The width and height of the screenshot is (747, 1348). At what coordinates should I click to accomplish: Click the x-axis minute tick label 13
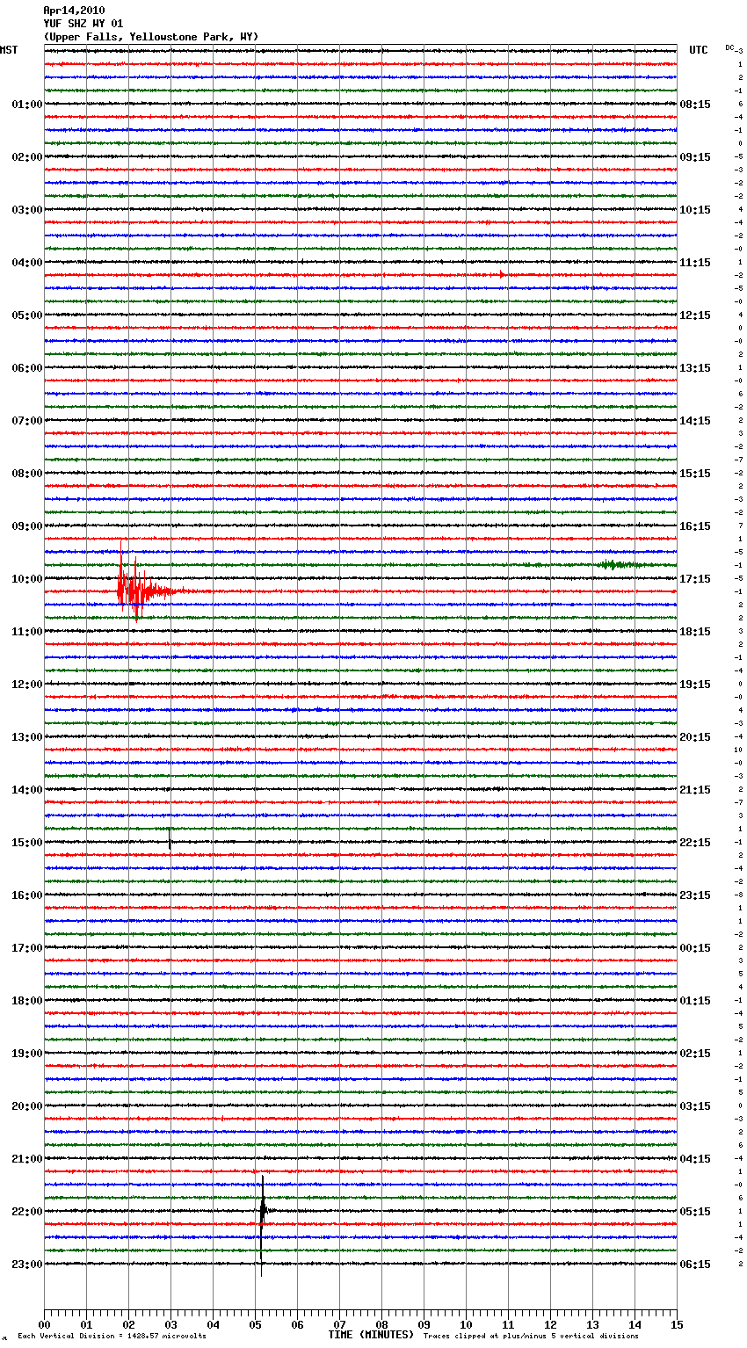point(592,1324)
